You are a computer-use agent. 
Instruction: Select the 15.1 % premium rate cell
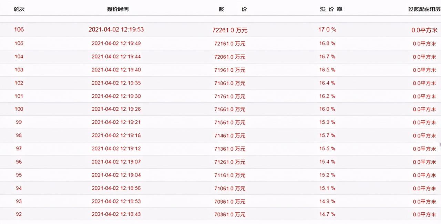(x=327, y=188)
